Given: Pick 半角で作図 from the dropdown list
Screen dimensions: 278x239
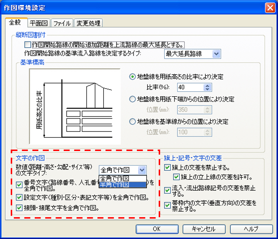Looking at the screenshot, I should pos(123,185).
